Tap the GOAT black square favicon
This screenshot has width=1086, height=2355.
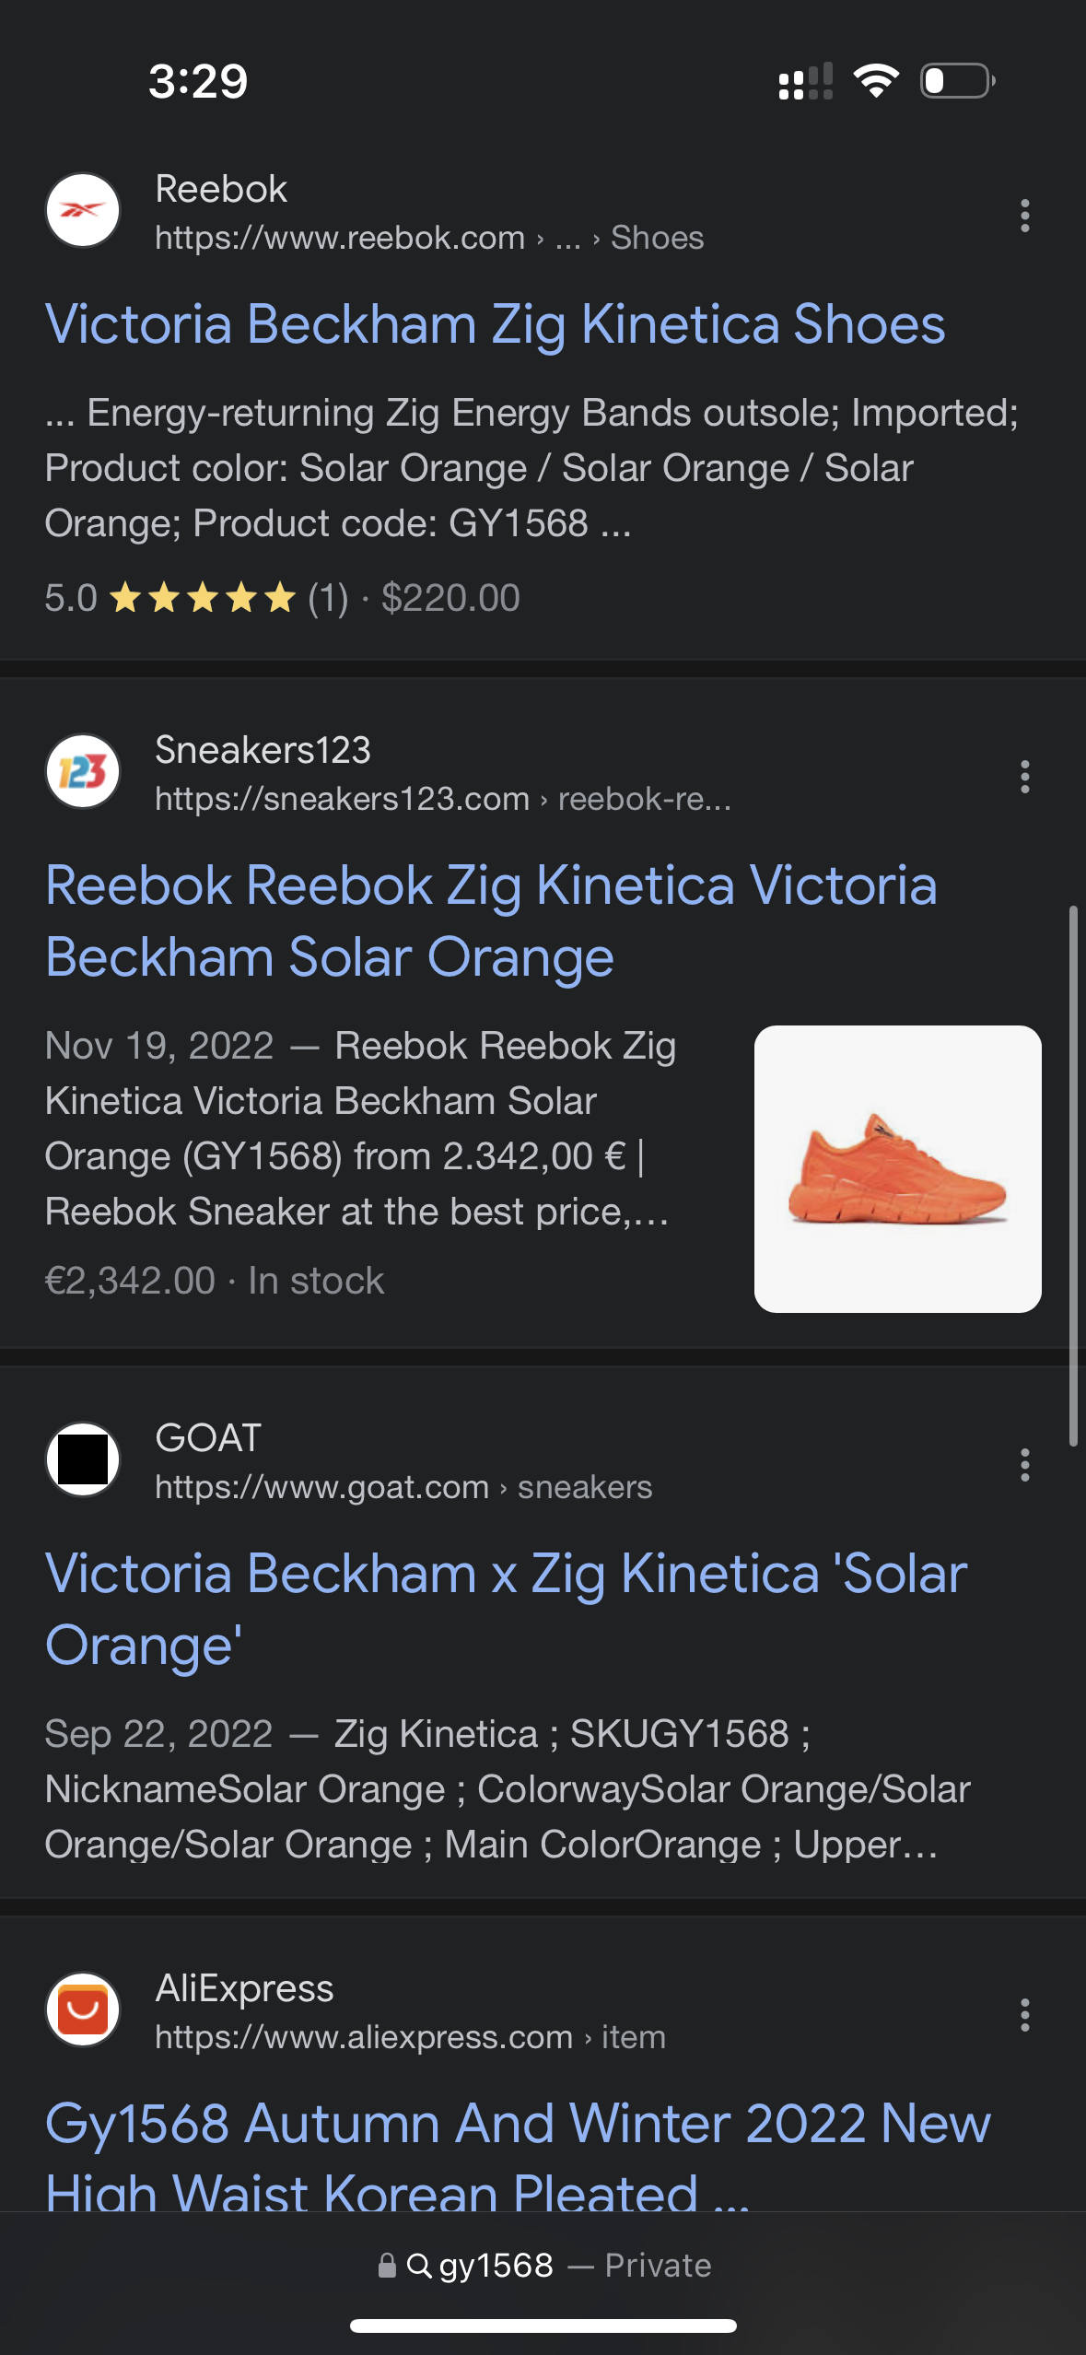click(83, 1459)
